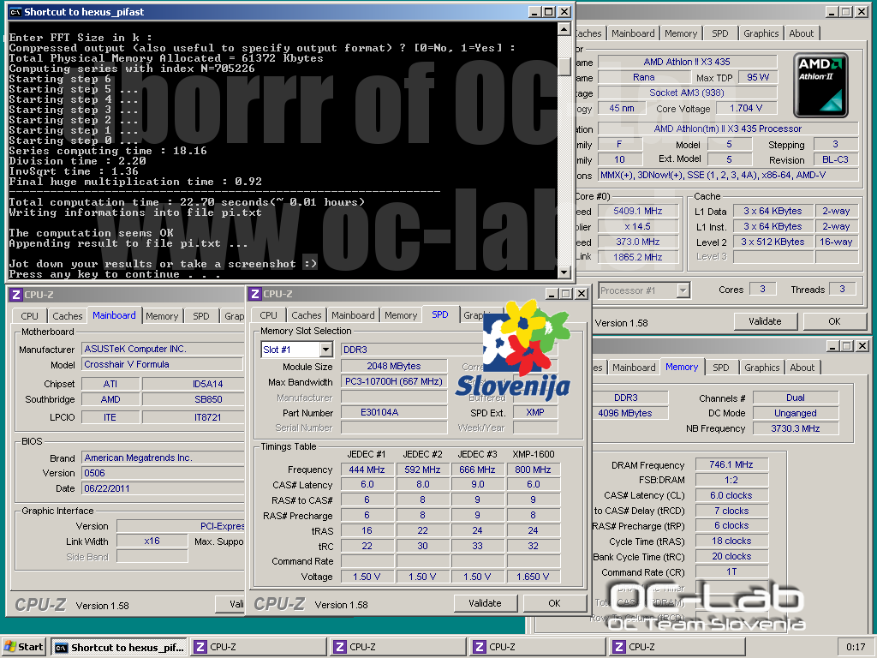Click the console icon in hexus_pifast title bar
The image size is (877, 658).
pos(15,12)
